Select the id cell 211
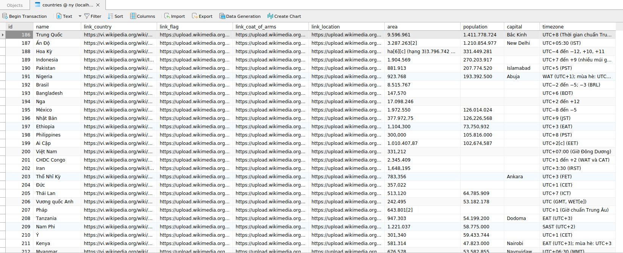623x253 pixels. 19,243
